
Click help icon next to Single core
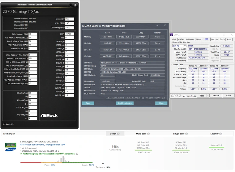click(x=186, y=134)
